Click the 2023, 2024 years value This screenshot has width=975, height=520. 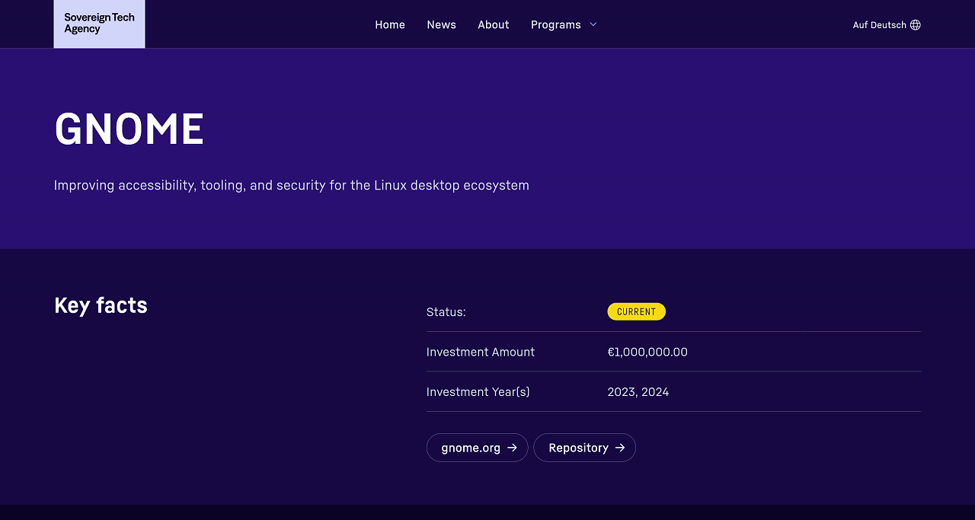(x=638, y=392)
